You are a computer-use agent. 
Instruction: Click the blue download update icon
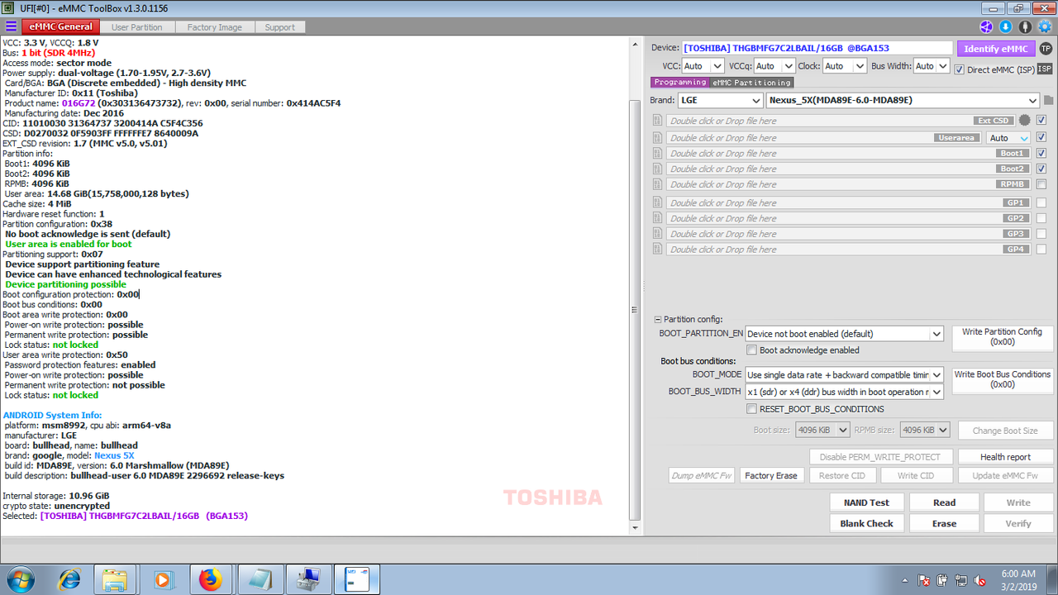tap(1006, 27)
